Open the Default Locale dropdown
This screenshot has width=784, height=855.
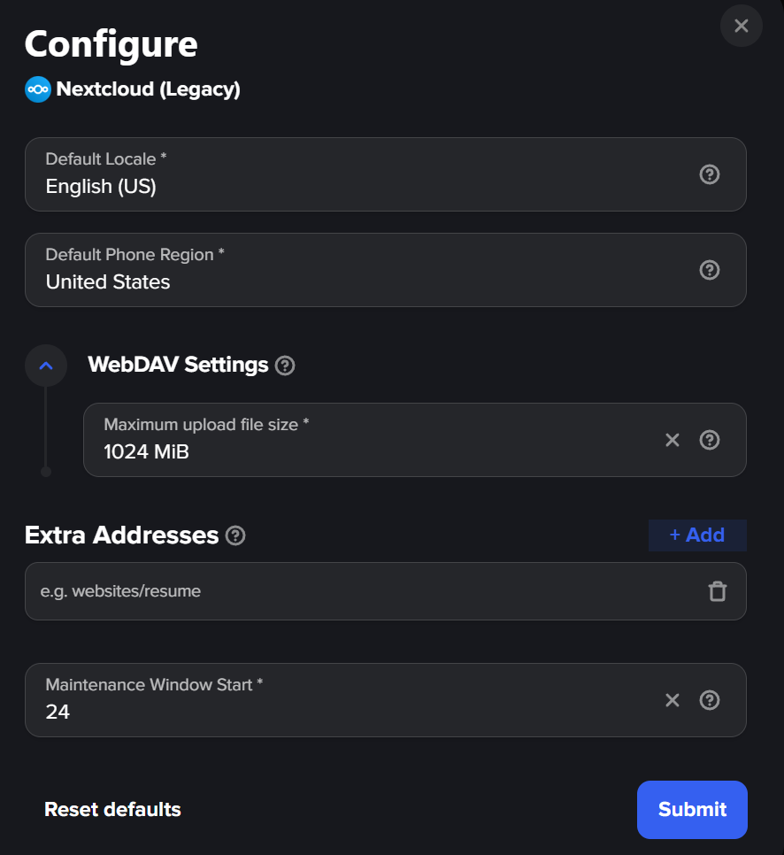coord(354,174)
